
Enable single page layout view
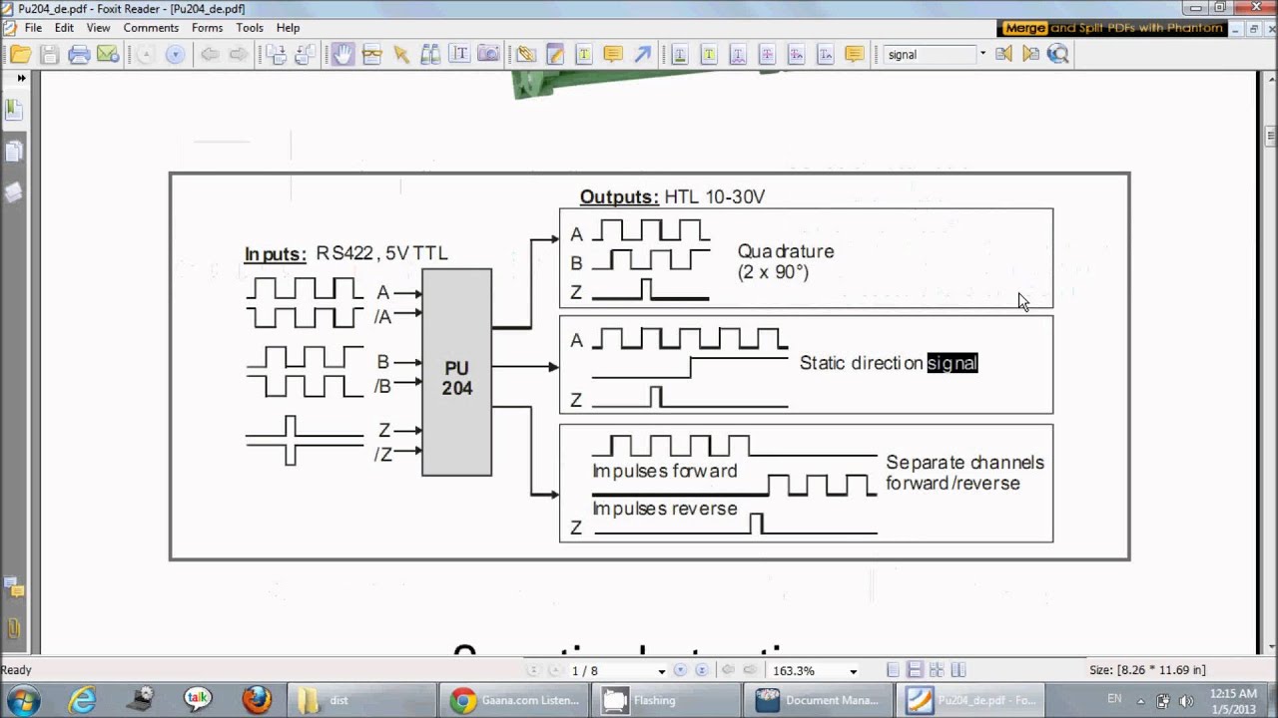click(x=894, y=671)
